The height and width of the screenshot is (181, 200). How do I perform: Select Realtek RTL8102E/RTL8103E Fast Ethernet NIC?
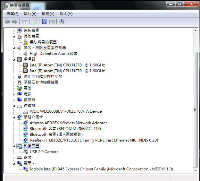pyautogui.click(x=94, y=140)
